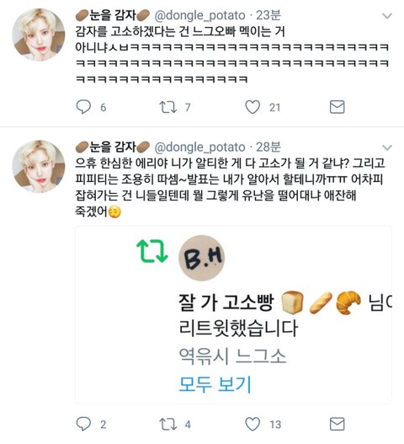
Task: Retweet the tweet with 4 retweets
Action: (168, 424)
